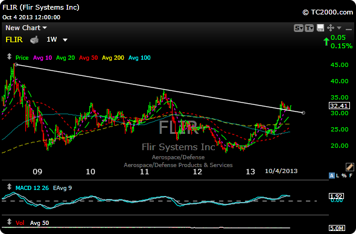
Task: Click the 0.15% percent change value
Action: [342, 46]
